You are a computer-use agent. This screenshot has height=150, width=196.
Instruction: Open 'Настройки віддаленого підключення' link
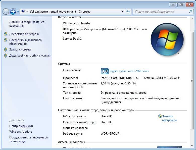coord(25,42)
